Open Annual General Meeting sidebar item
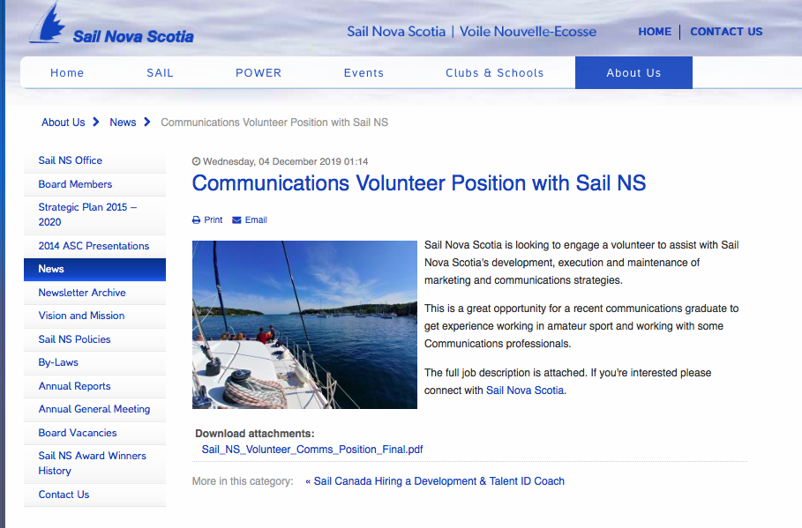The height and width of the screenshot is (528, 802). (94, 409)
